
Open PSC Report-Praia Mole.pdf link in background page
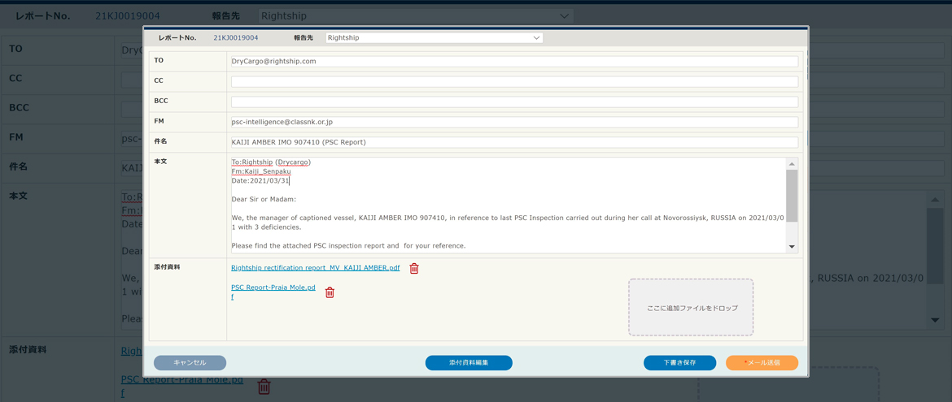pos(182,386)
